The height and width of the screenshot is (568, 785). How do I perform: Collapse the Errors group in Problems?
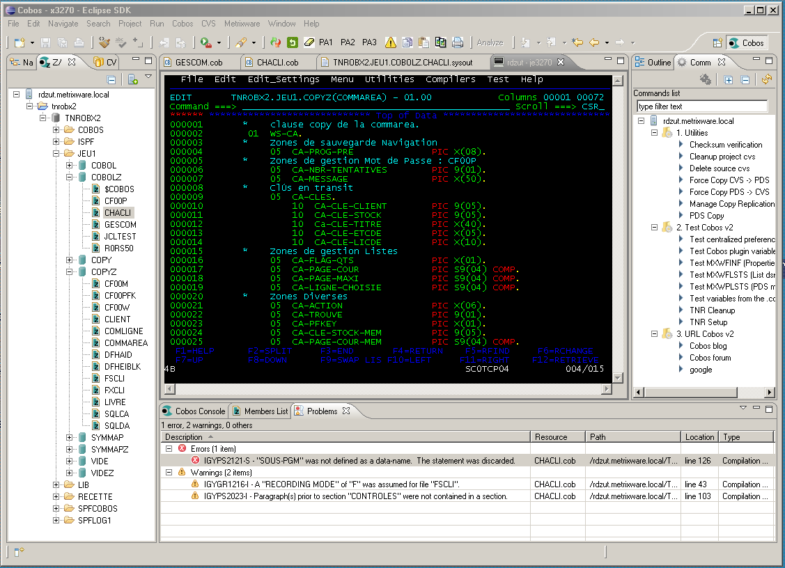point(169,449)
